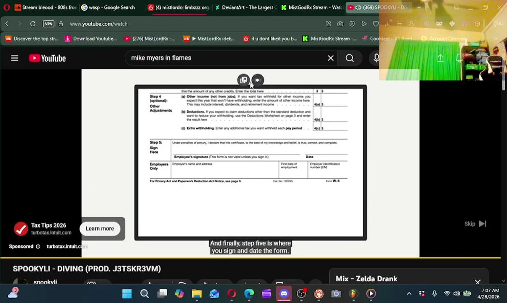Open Microsoft Edge on the taskbar
The width and height of the screenshot is (507, 303).
[249, 294]
